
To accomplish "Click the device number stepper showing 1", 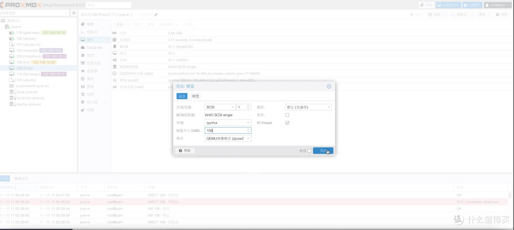I will [244, 107].
